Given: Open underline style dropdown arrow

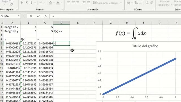Looking at the screenshot, I should (35, 3).
